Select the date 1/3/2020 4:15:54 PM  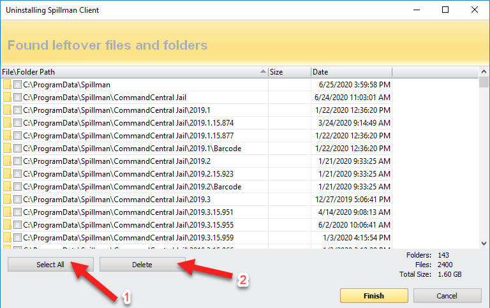click(357, 238)
